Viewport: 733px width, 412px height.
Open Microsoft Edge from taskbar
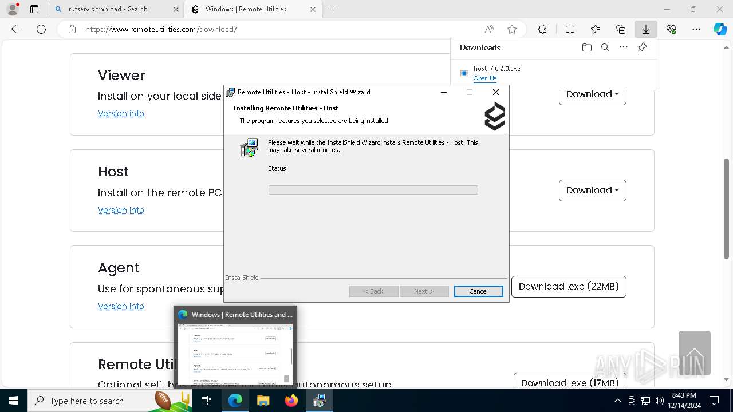pyautogui.click(x=235, y=401)
